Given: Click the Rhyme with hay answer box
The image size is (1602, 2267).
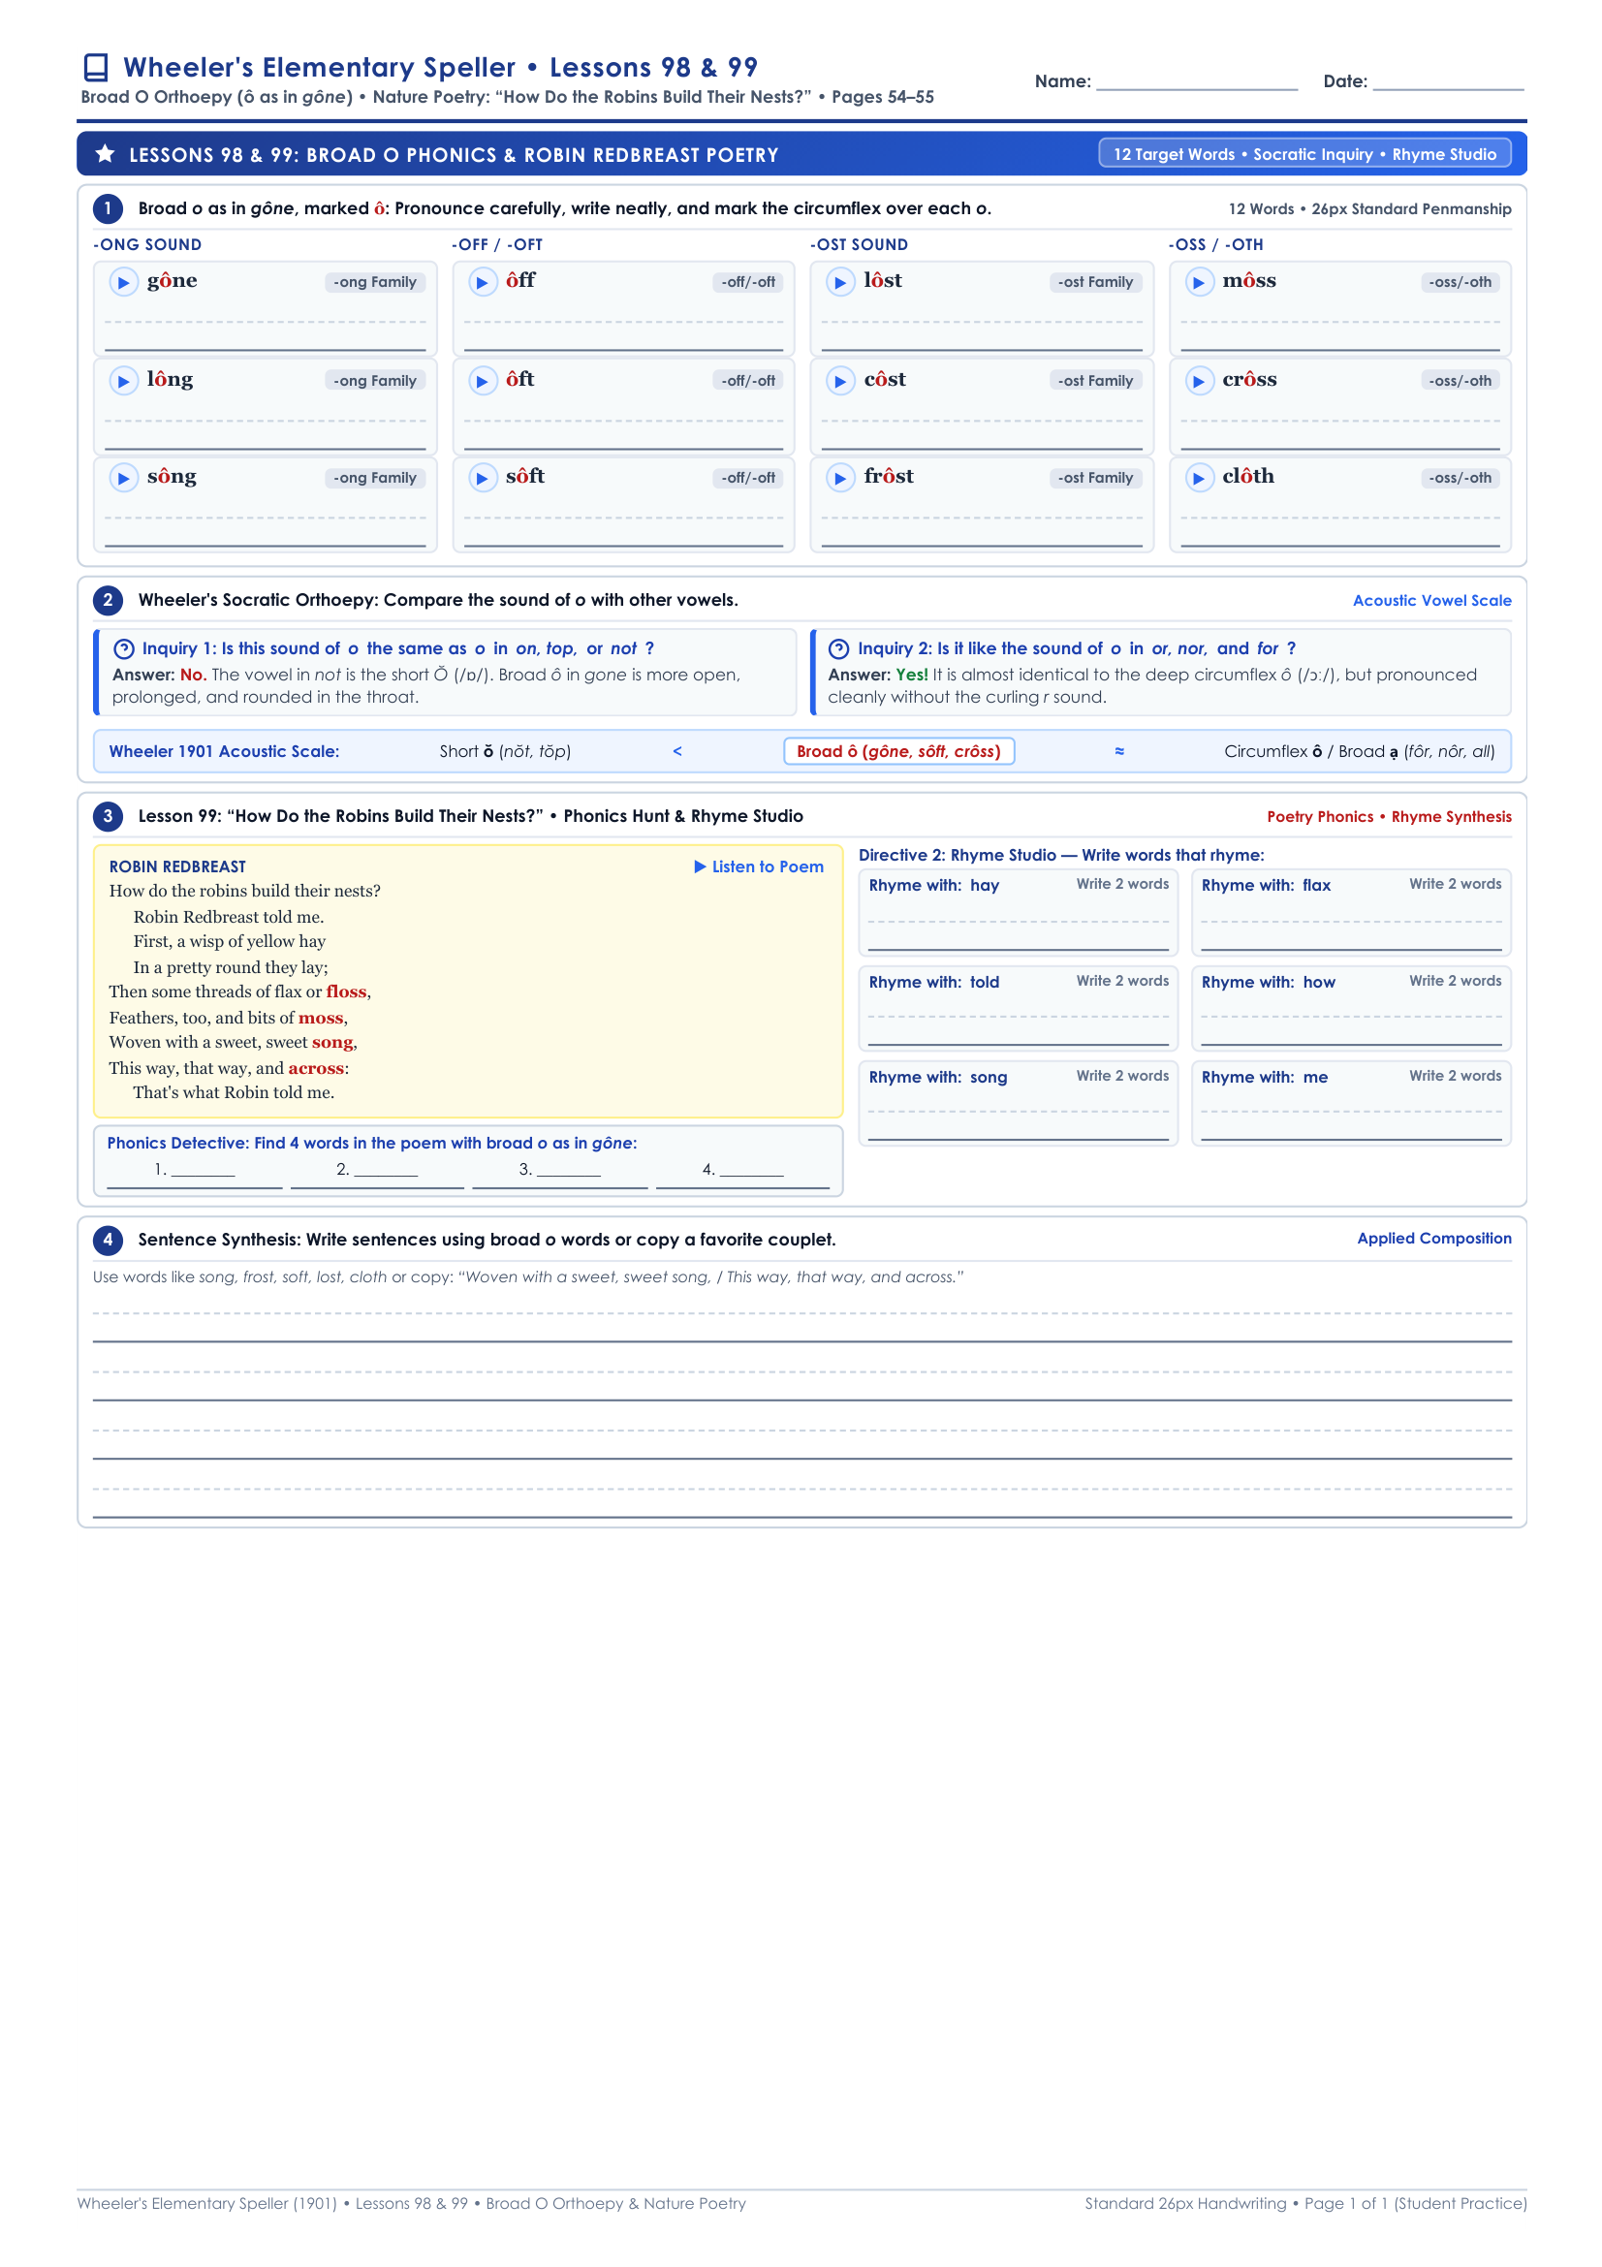Looking at the screenshot, I should click(1019, 912).
